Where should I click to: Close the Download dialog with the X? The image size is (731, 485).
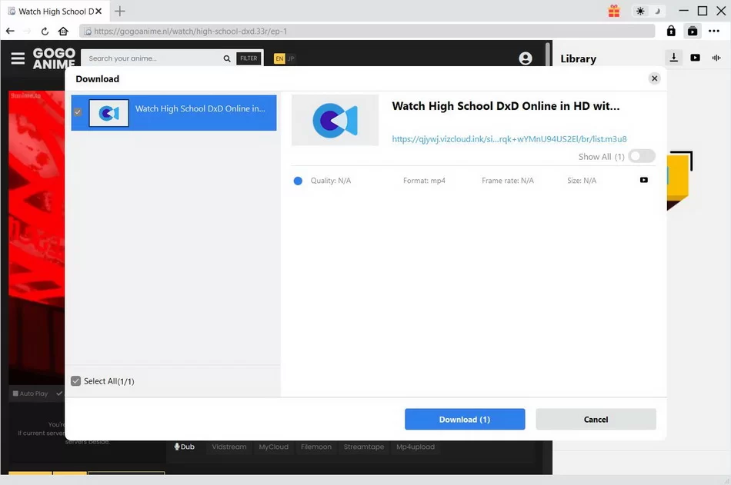pos(655,78)
